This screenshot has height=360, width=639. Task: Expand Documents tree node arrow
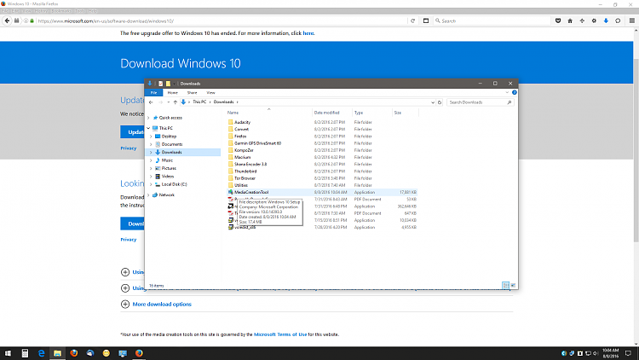click(151, 144)
